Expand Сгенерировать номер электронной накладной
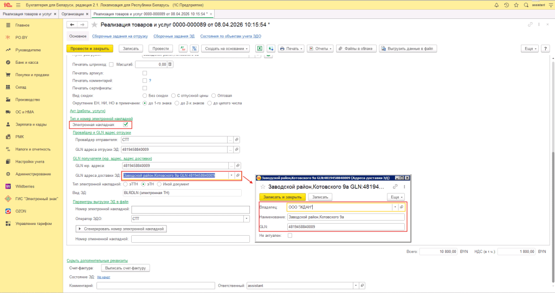The image size is (555, 293). point(121,229)
